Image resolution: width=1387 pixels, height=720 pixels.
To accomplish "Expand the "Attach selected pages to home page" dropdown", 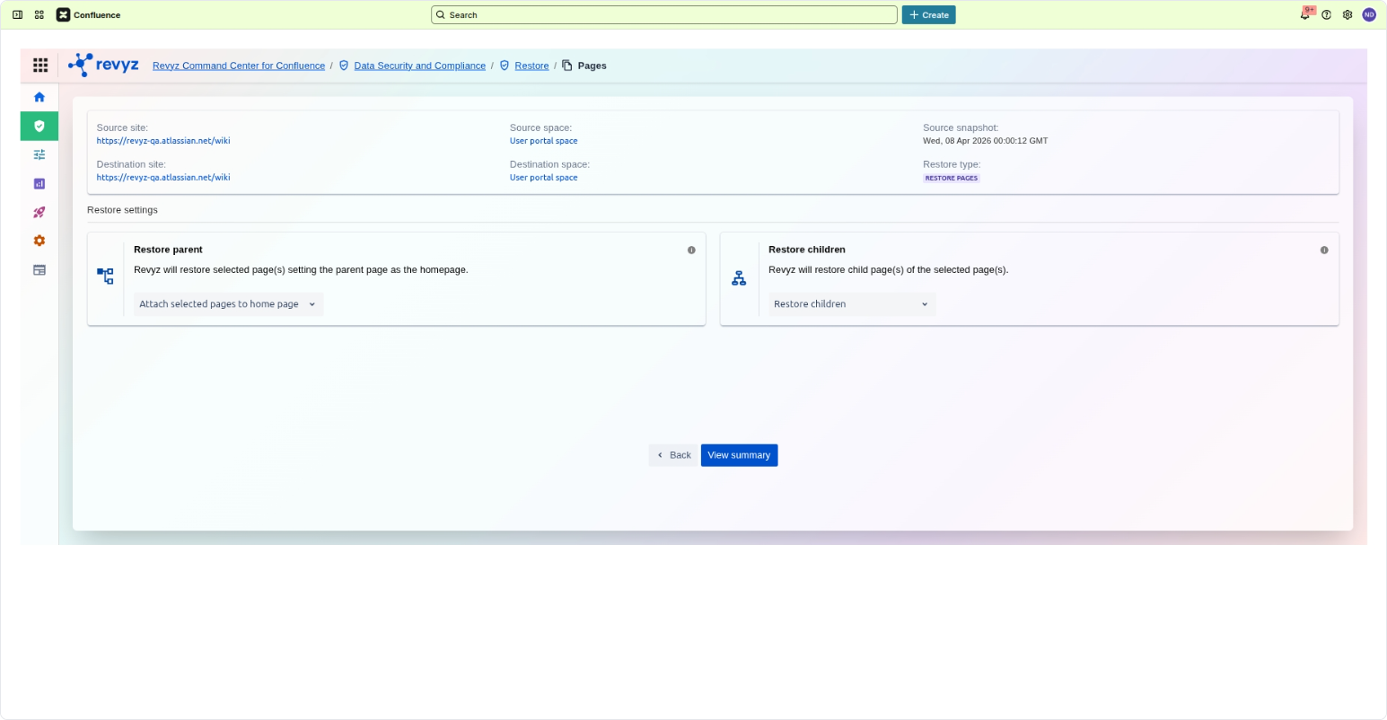I will tap(228, 304).
